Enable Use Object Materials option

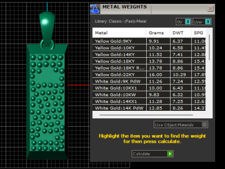pos(181,124)
